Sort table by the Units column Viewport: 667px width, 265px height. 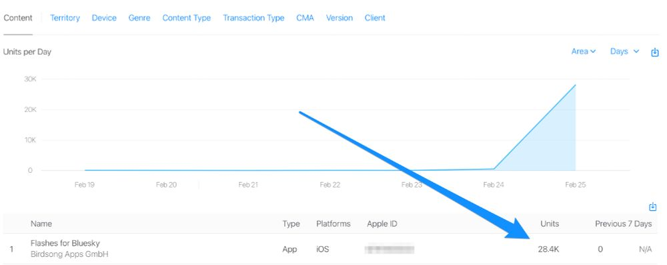point(550,224)
